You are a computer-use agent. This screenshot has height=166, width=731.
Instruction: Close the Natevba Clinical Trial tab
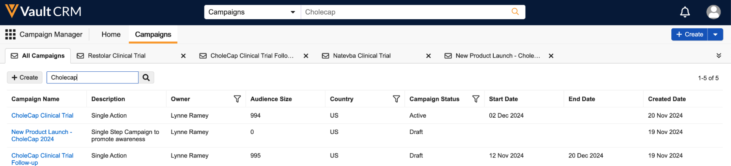point(429,56)
